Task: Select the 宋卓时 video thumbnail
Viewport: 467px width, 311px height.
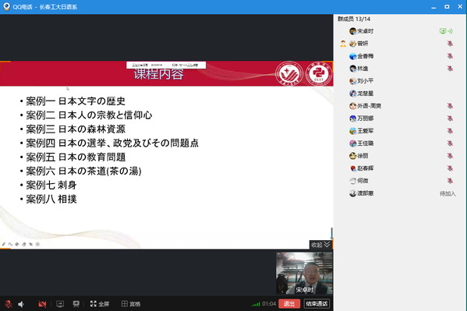Action: click(304, 273)
